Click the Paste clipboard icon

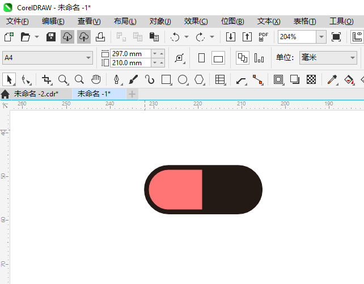point(154,37)
